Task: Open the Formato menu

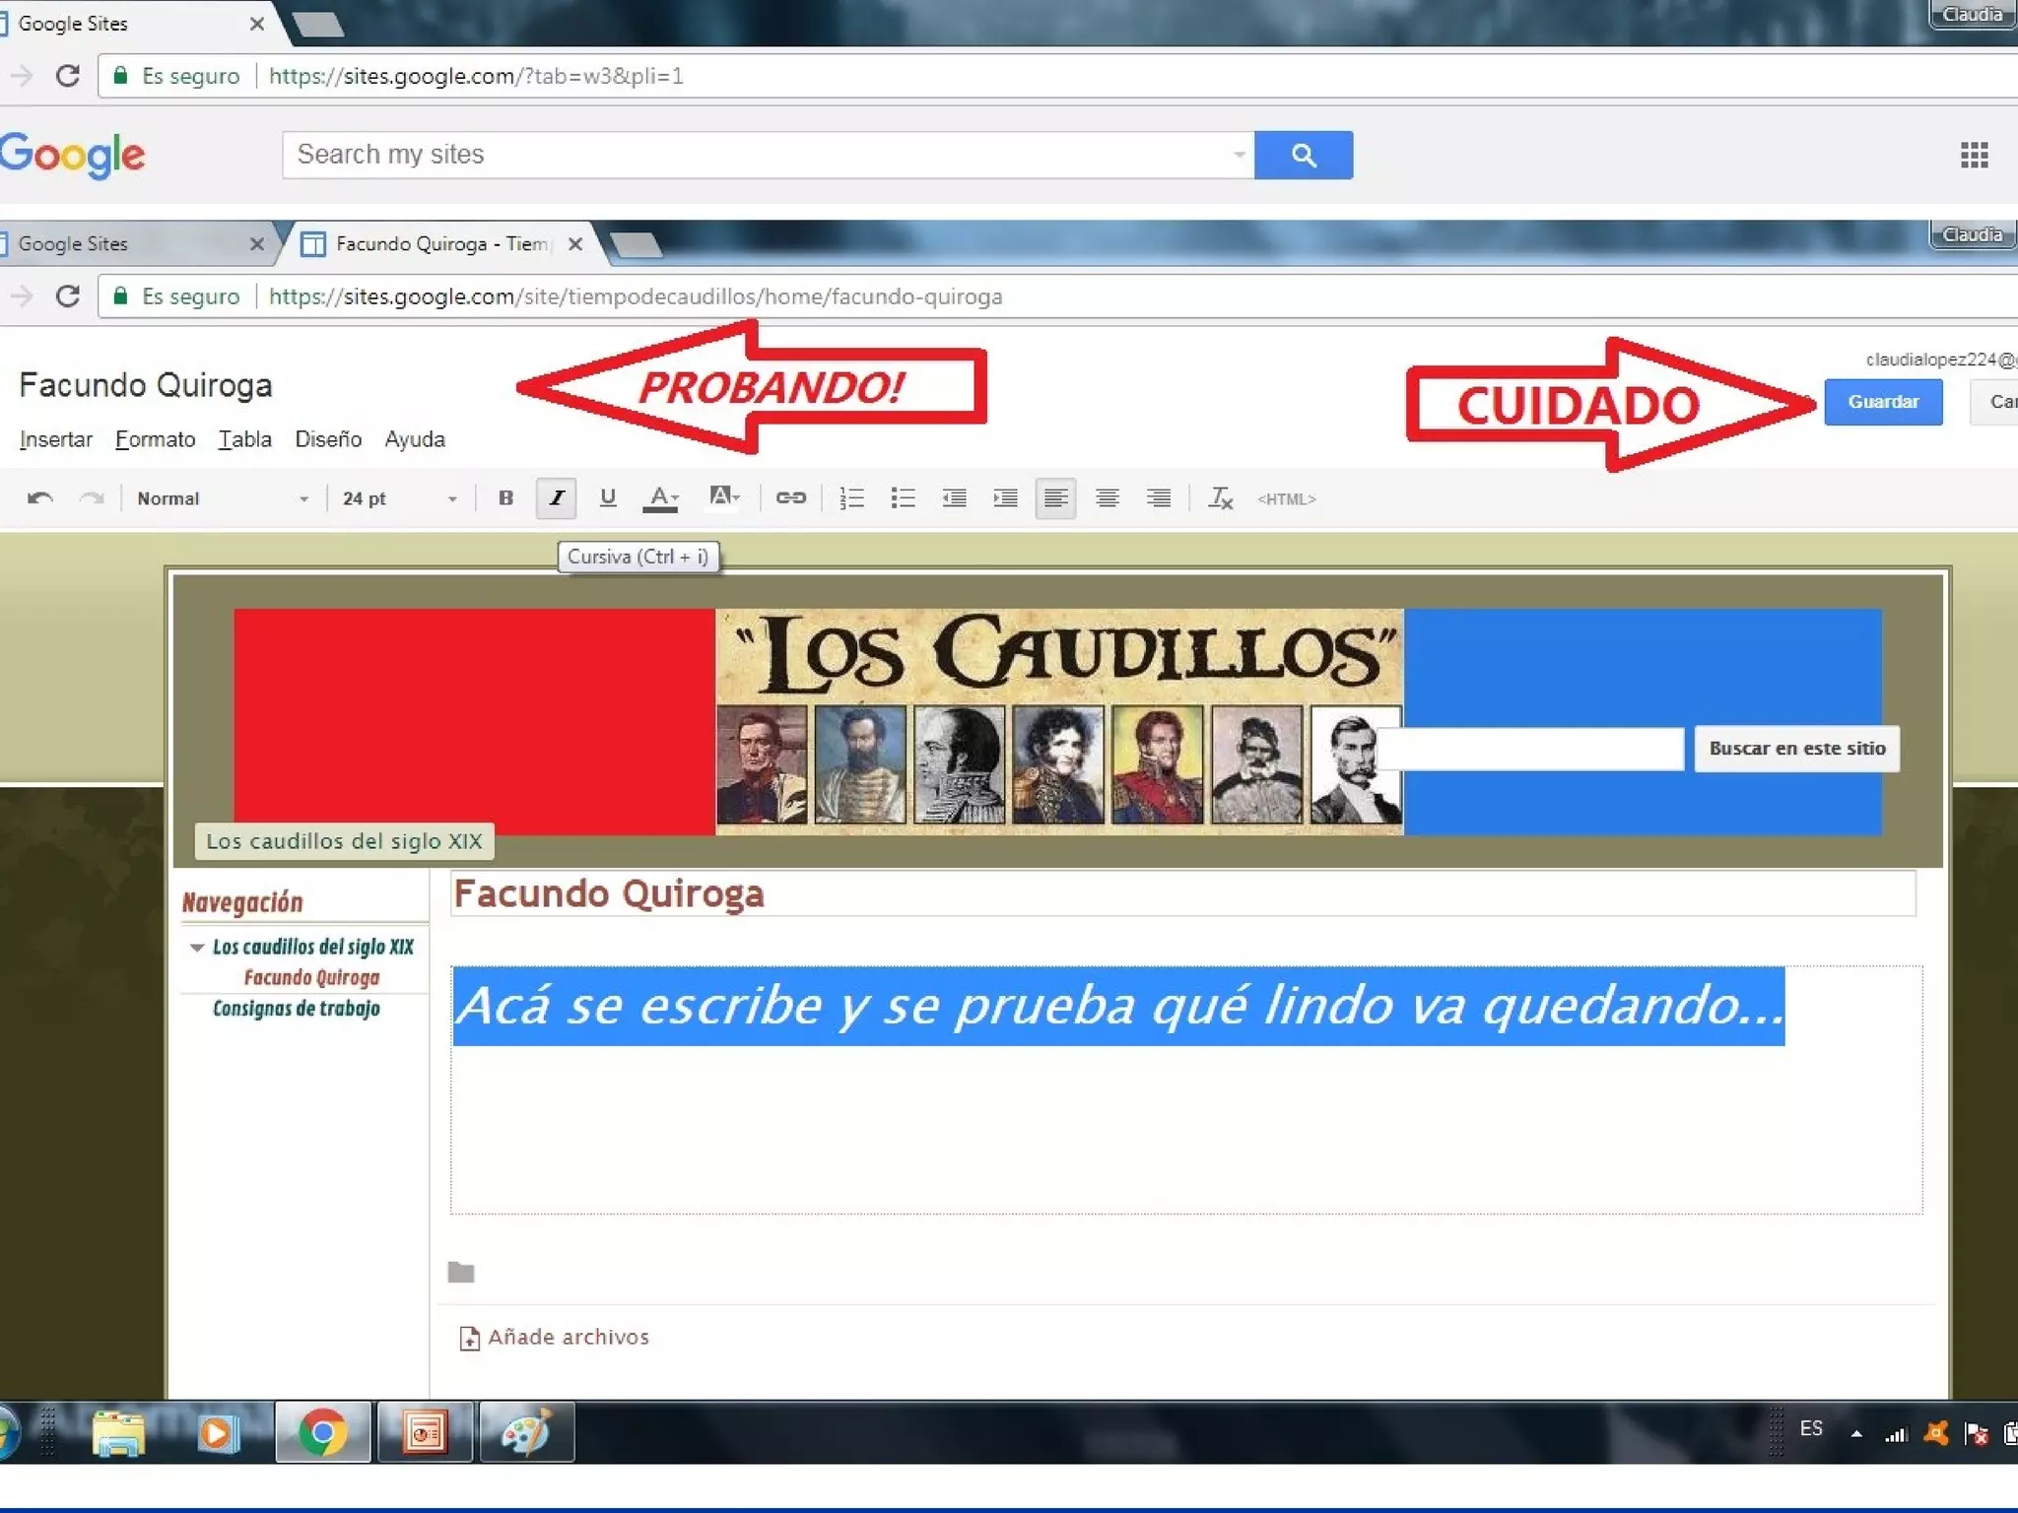Action: pyautogui.click(x=155, y=439)
